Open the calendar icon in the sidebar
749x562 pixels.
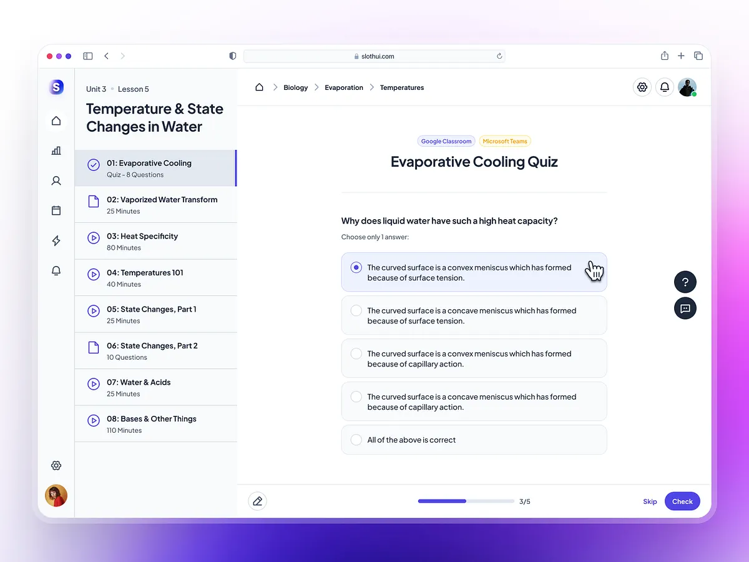(x=56, y=210)
